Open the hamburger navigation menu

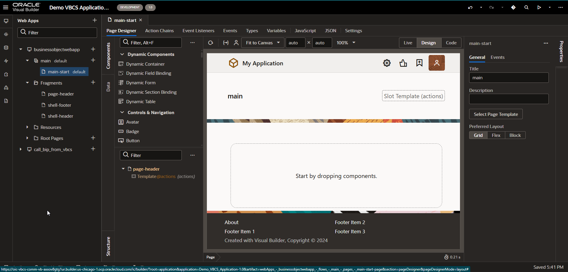(x=6, y=7)
